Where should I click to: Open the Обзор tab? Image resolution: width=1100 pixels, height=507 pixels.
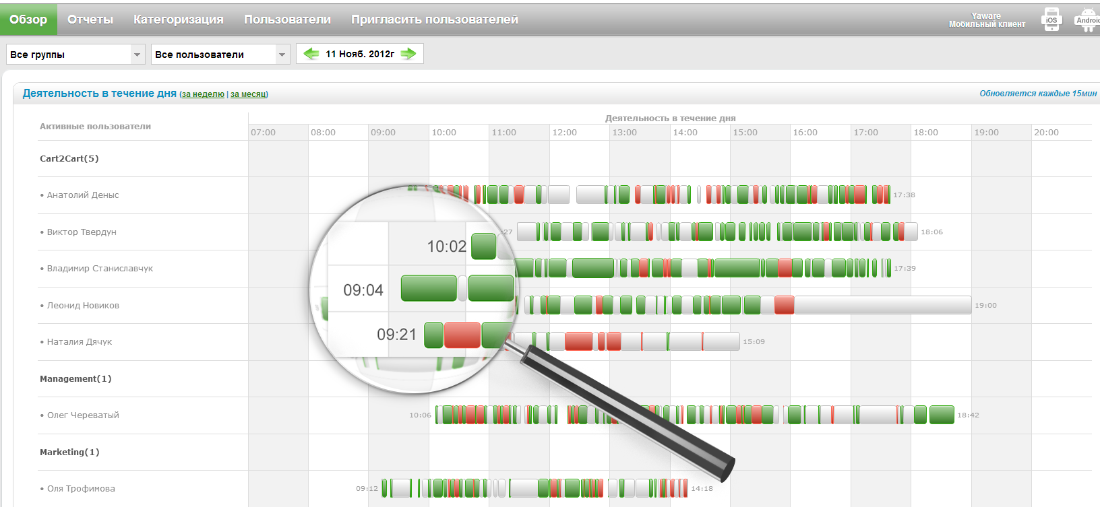coord(28,20)
